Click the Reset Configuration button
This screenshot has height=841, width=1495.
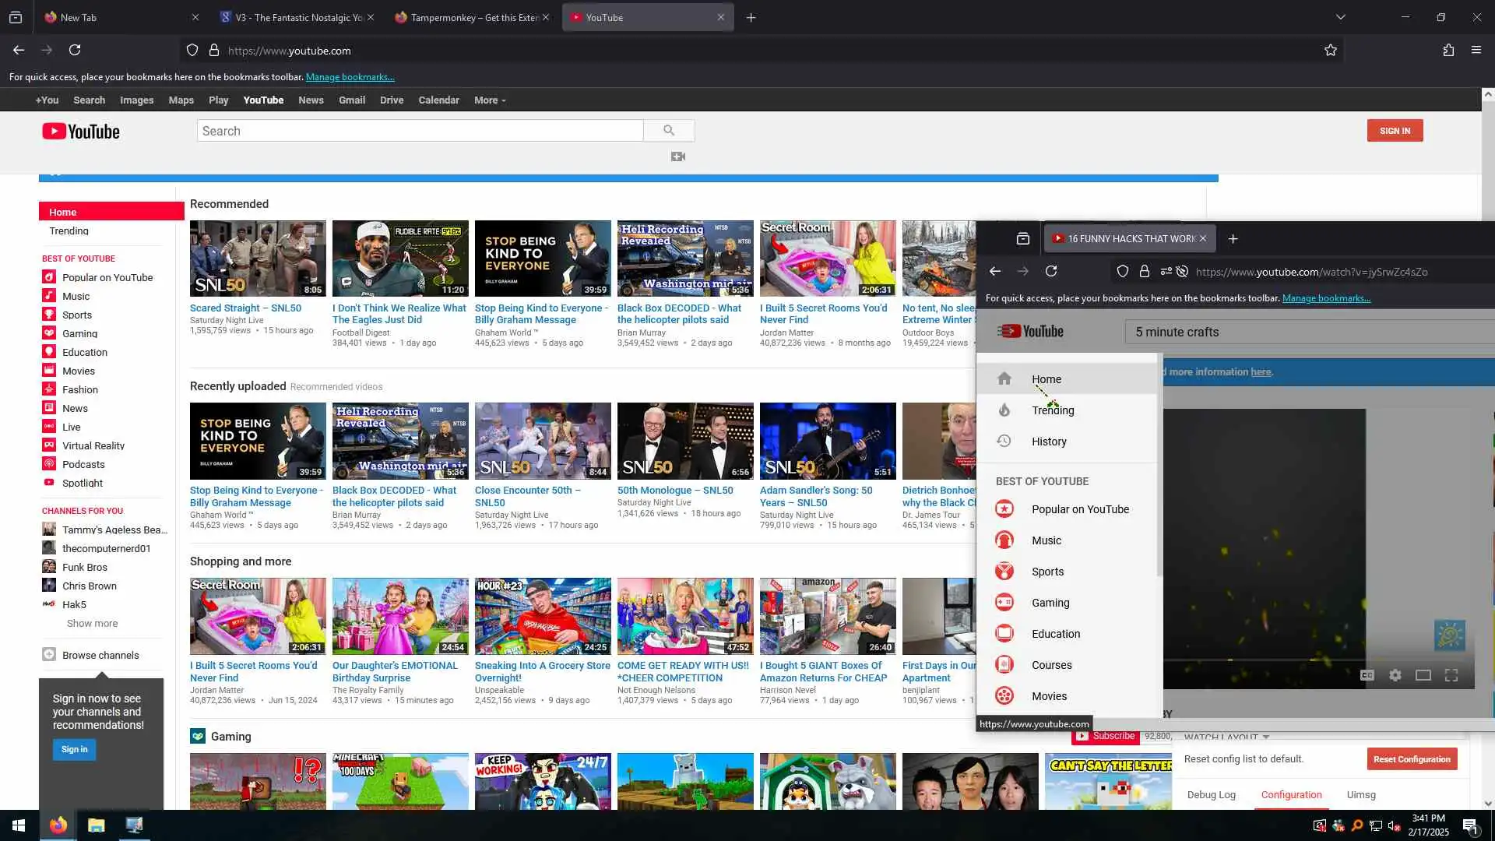[x=1412, y=759]
